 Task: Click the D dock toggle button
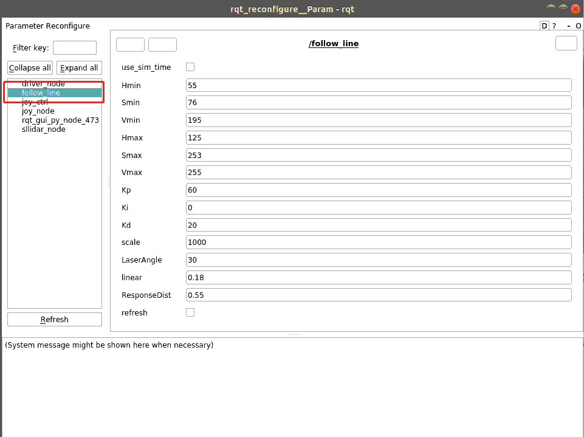pos(544,26)
